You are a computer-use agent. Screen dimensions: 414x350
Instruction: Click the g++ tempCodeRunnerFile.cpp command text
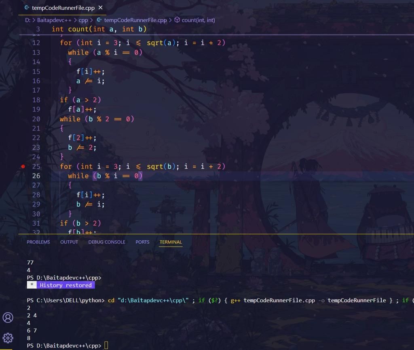pyautogui.click(x=273, y=300)
